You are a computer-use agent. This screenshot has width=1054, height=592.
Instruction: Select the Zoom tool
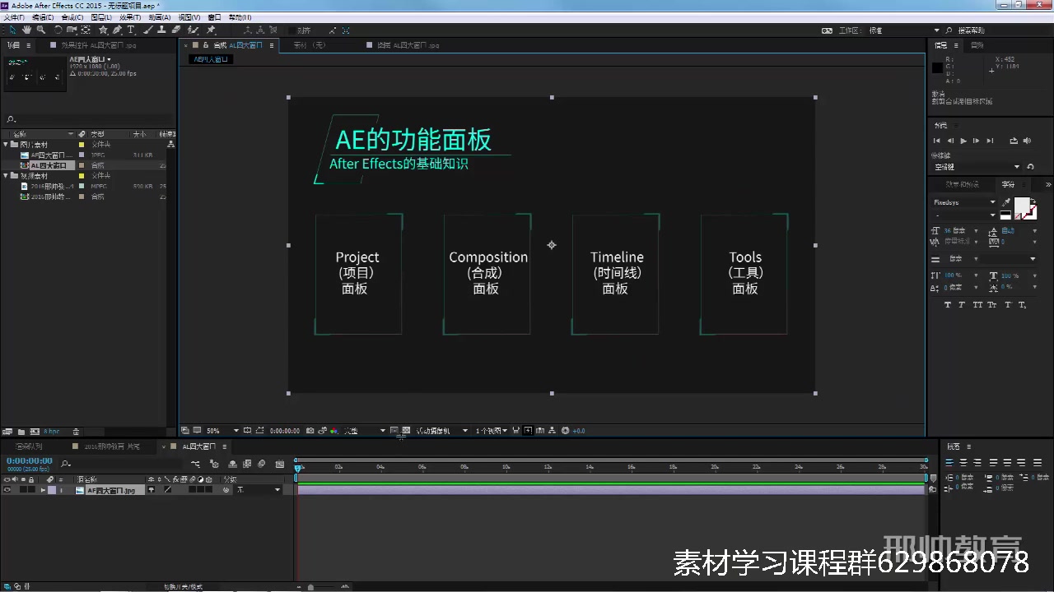point(40,30)
